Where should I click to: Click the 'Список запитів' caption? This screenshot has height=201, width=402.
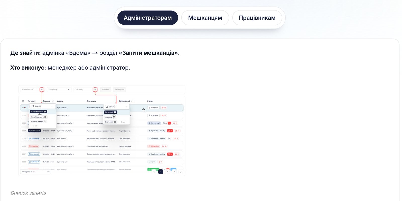[x=28, y=193]
